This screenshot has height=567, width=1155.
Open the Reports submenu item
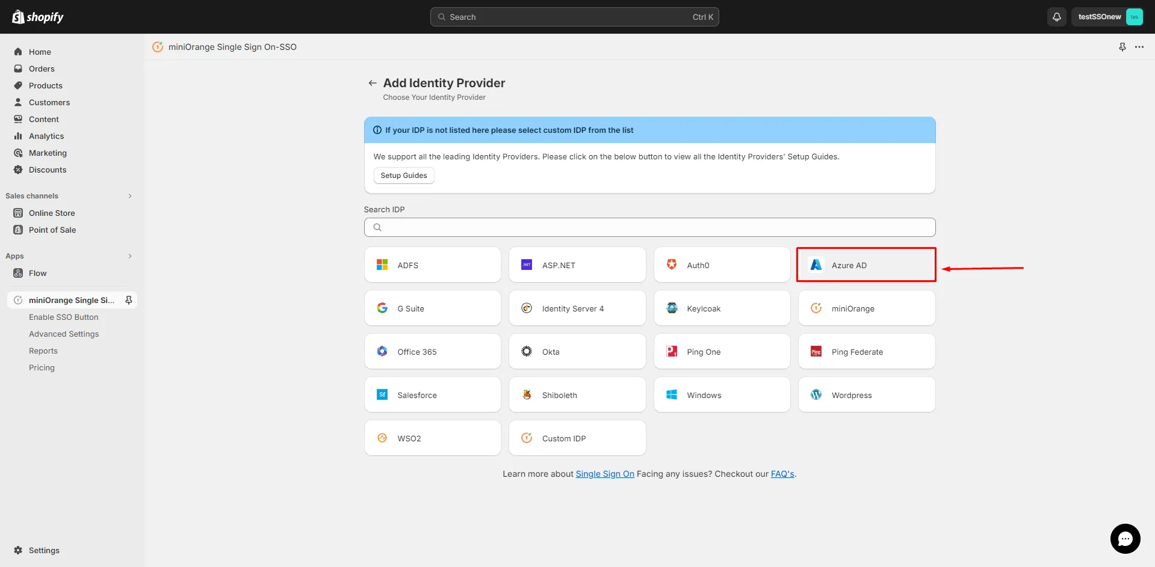point(43,351)
